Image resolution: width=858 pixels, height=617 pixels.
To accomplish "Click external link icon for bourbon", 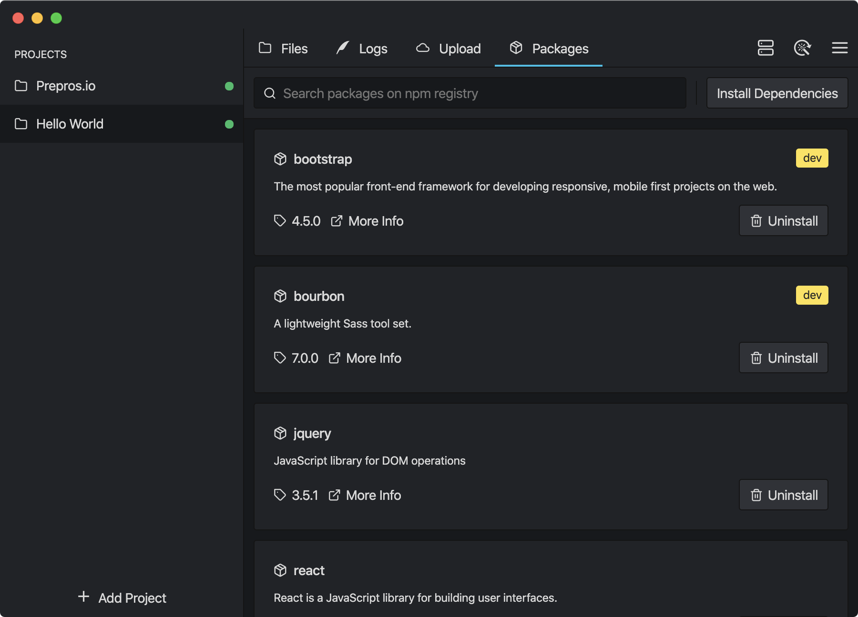I will coord(335,358).
